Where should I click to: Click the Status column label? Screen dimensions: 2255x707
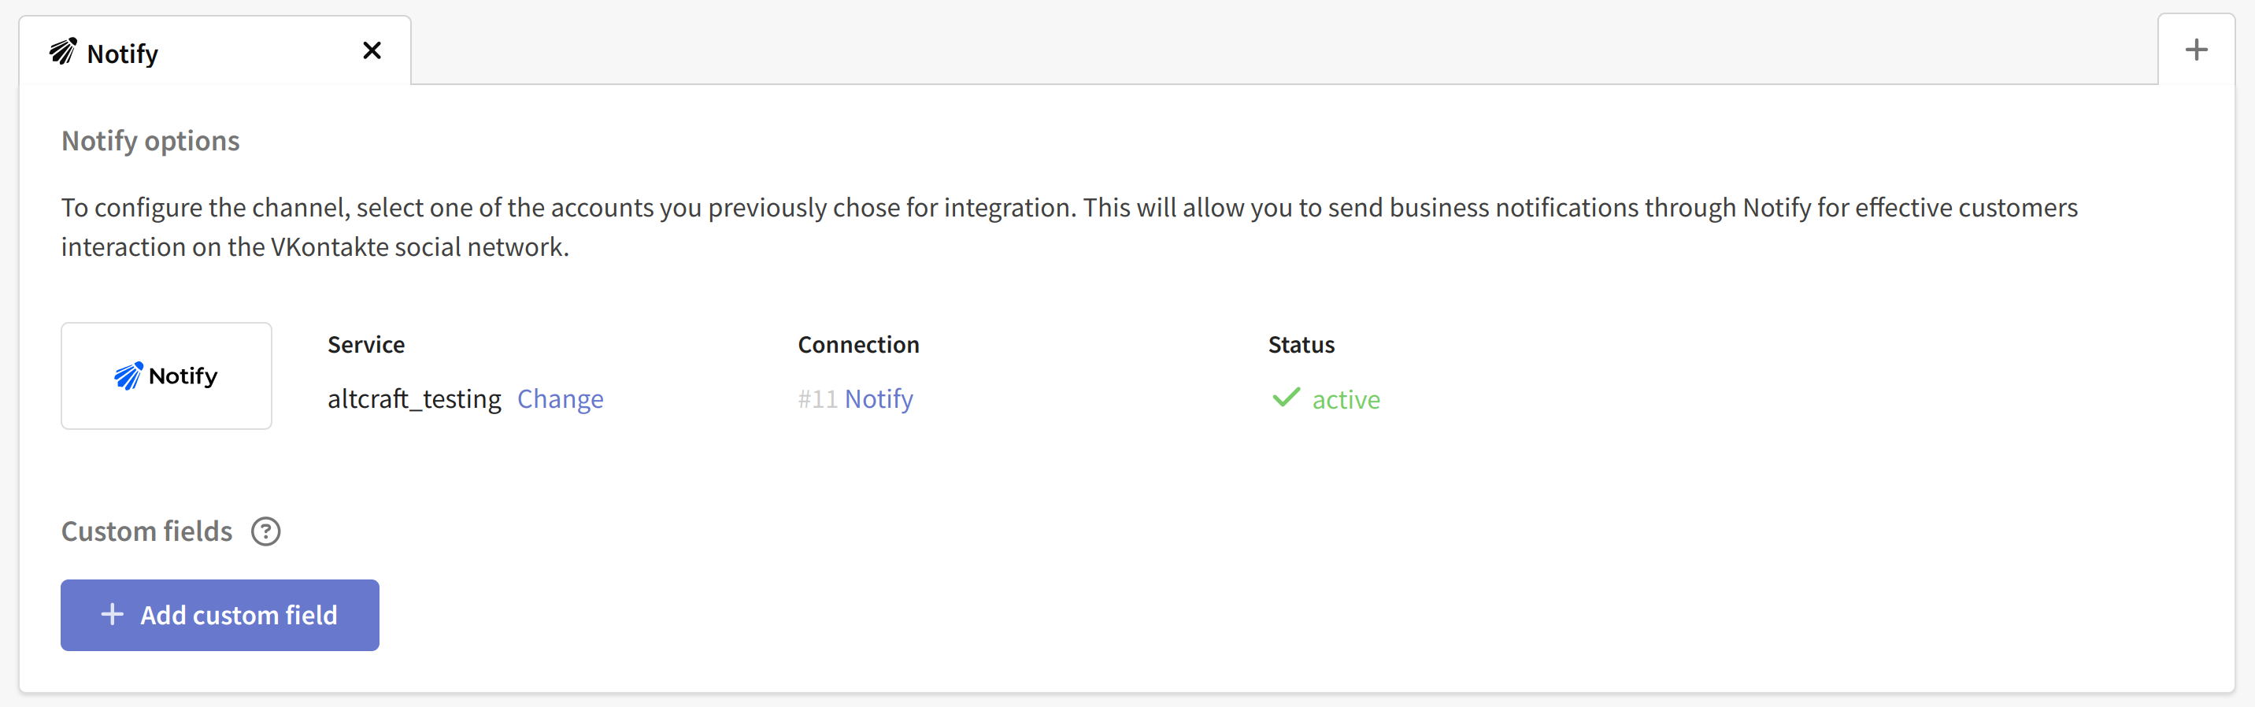click(x=1302, y=345)
